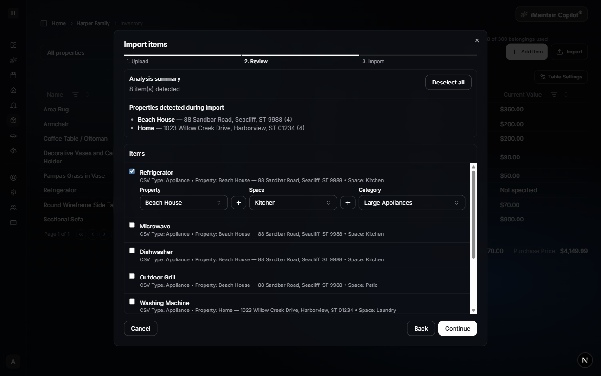The width and height of the screenshot is (601, 376).
Task: Open the Harper Family breadcrumb link
Action: pyautogui.click(x=93, y=23)
